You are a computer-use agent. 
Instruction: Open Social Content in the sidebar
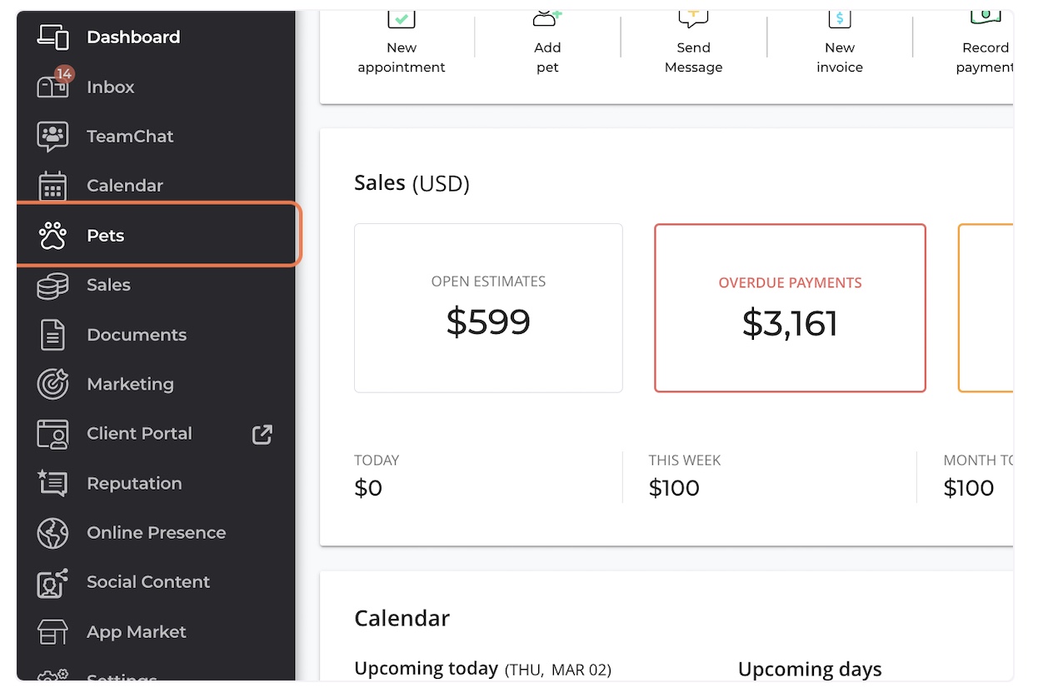click(147, 582)
